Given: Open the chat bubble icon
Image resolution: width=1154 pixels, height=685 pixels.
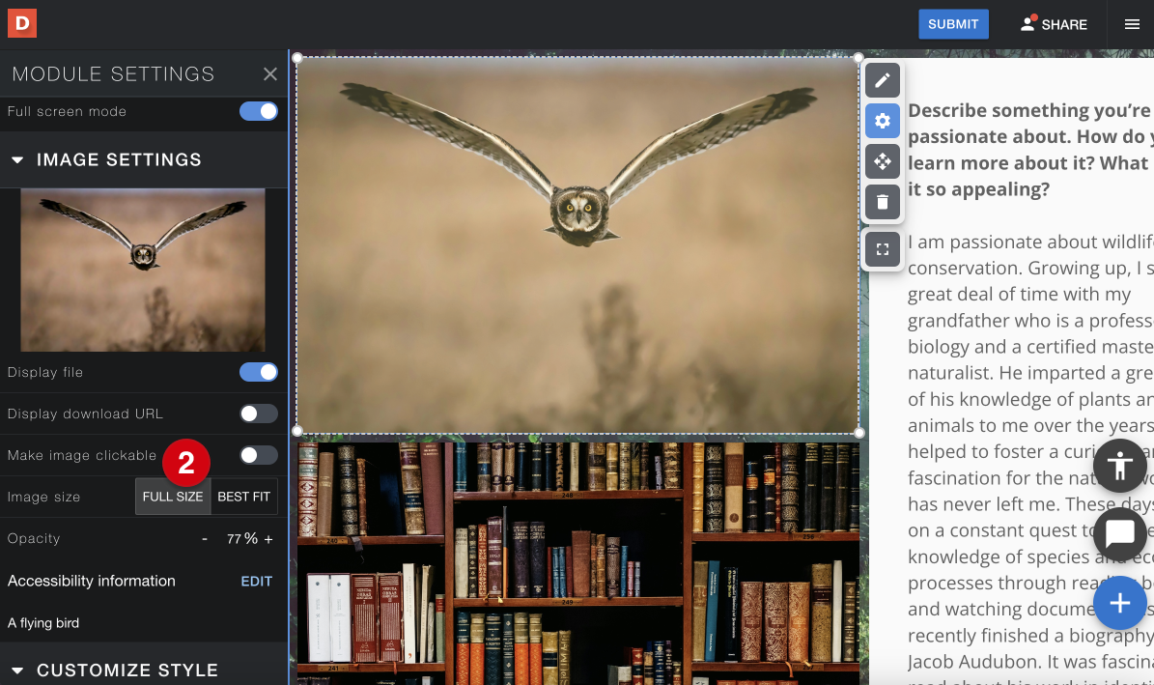Looking at the screenshot, I should coord(1119,533).
